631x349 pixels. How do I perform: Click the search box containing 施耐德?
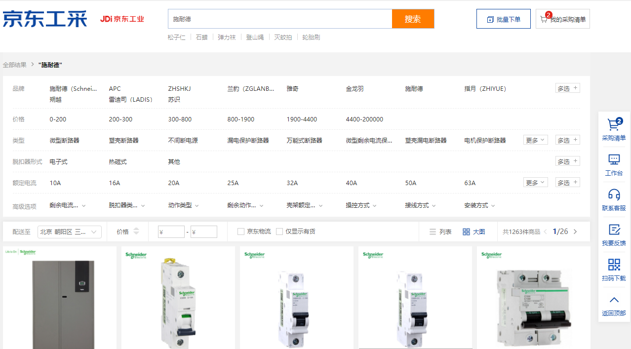point(280,19)
